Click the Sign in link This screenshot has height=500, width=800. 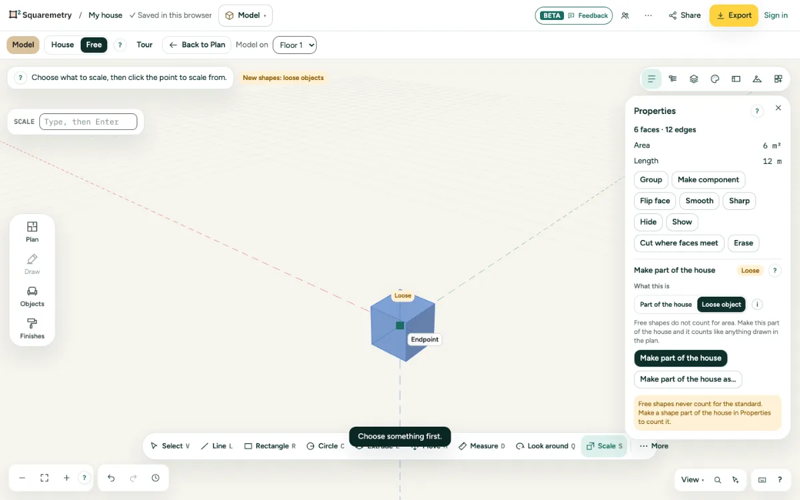click(776, 15)
